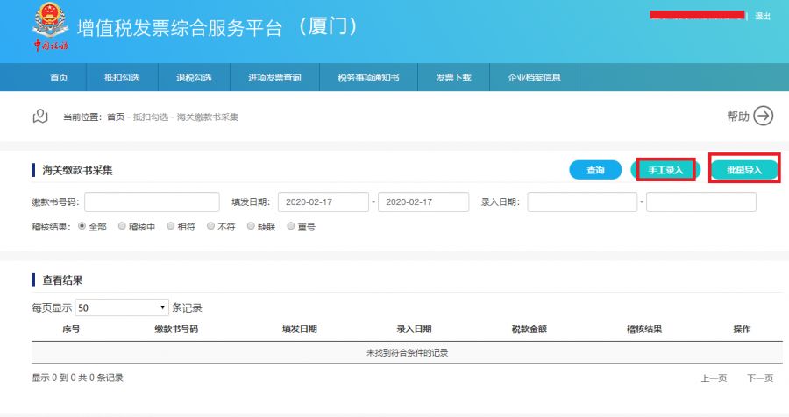Screen dimensions: 789x417
Task: Open the records-per-page dropdown
Action: click(122, 307)
